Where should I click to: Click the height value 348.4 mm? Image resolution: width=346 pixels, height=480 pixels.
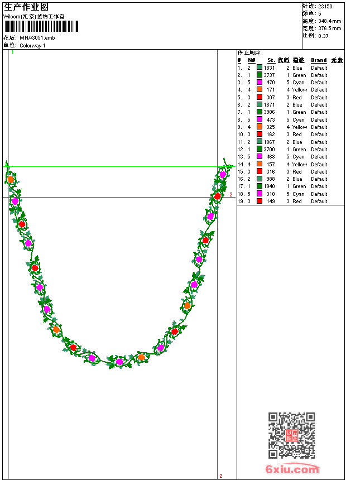tap(329, 21)
